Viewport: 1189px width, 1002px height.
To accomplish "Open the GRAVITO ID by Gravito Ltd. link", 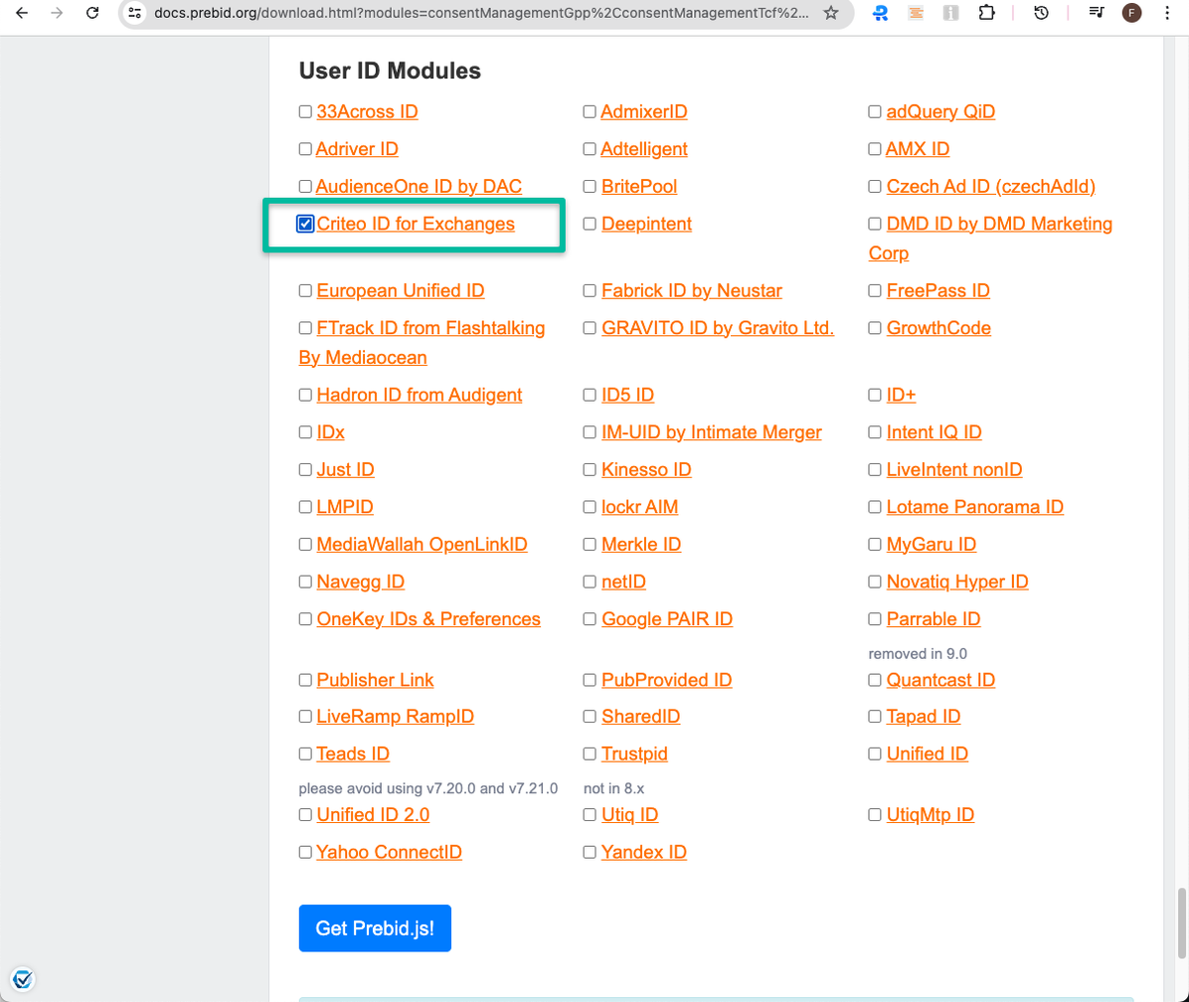I will 718,327.
